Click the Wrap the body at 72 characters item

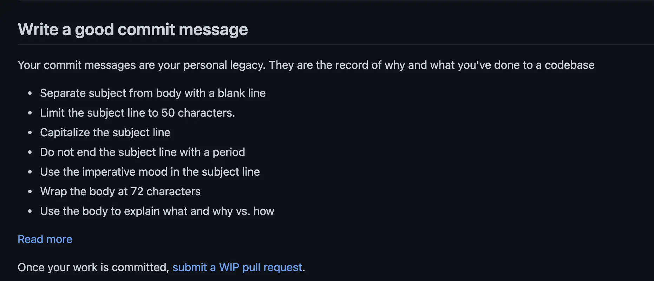[120, 191]
